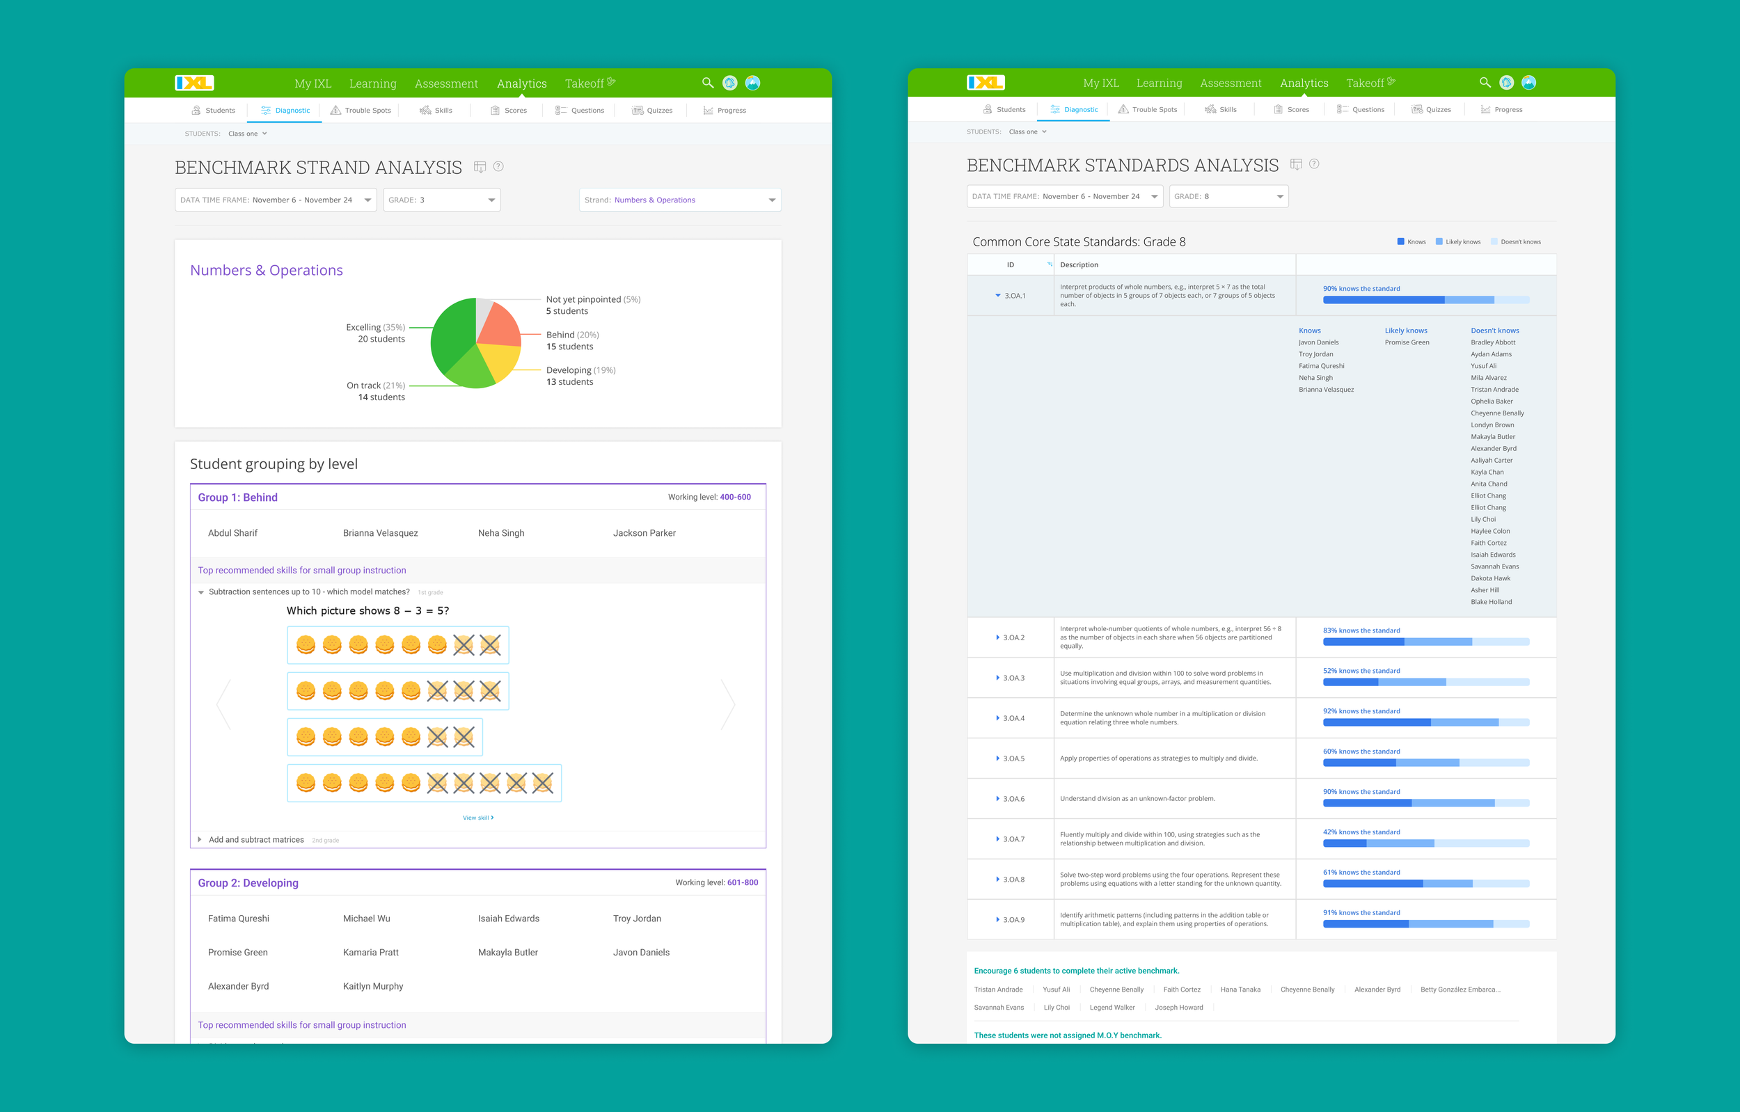Switch to Assessment menu in left window
1740x1112 pixels.
point(446,84)
